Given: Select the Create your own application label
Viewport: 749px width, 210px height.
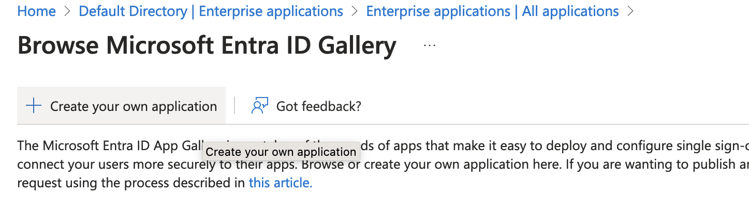Looking at the screenshot, I should coord(134,106).
